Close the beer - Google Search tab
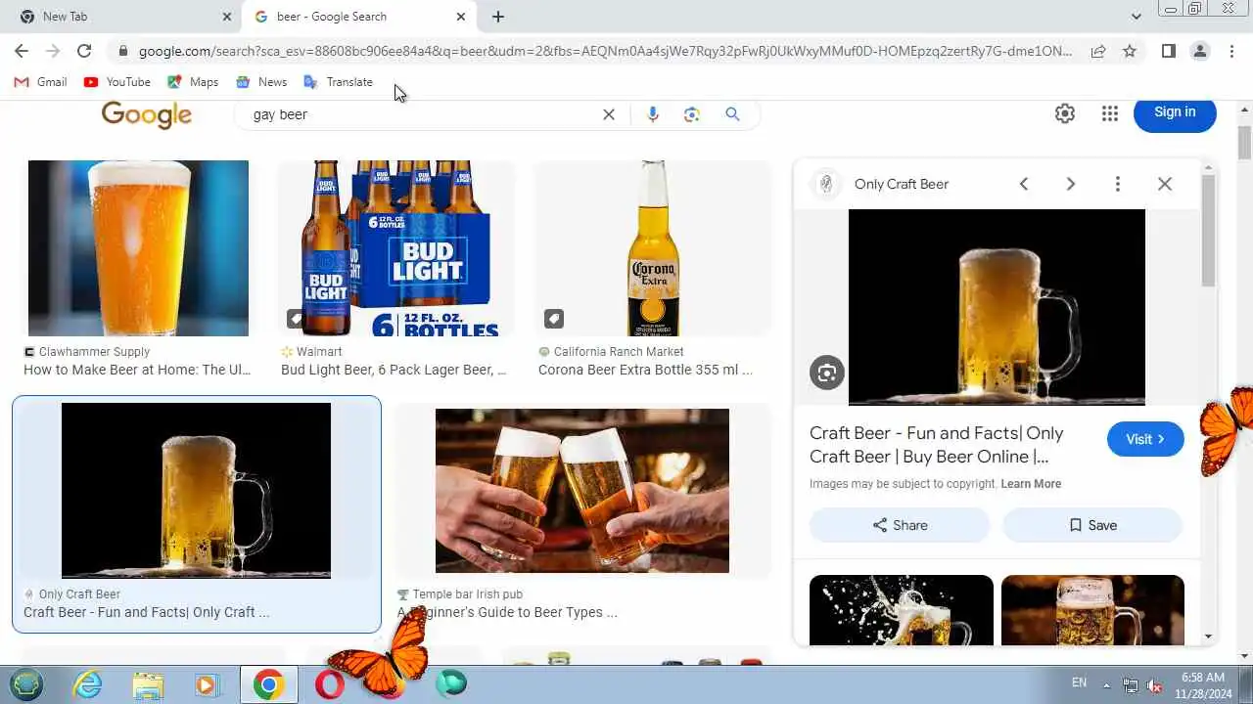Image resolution: width=1253 pixels, height=704 pixels. [x=461, y=17]
